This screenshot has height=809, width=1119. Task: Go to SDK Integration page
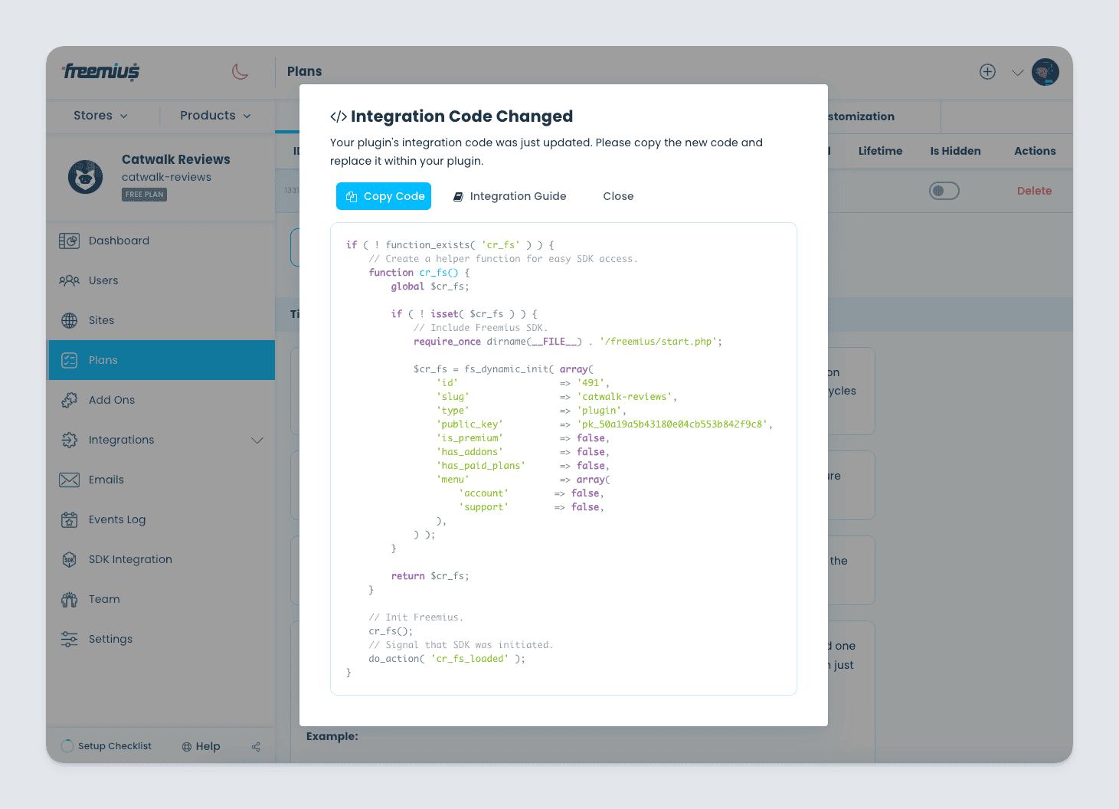pyautogui.click(x=162, y=559)
